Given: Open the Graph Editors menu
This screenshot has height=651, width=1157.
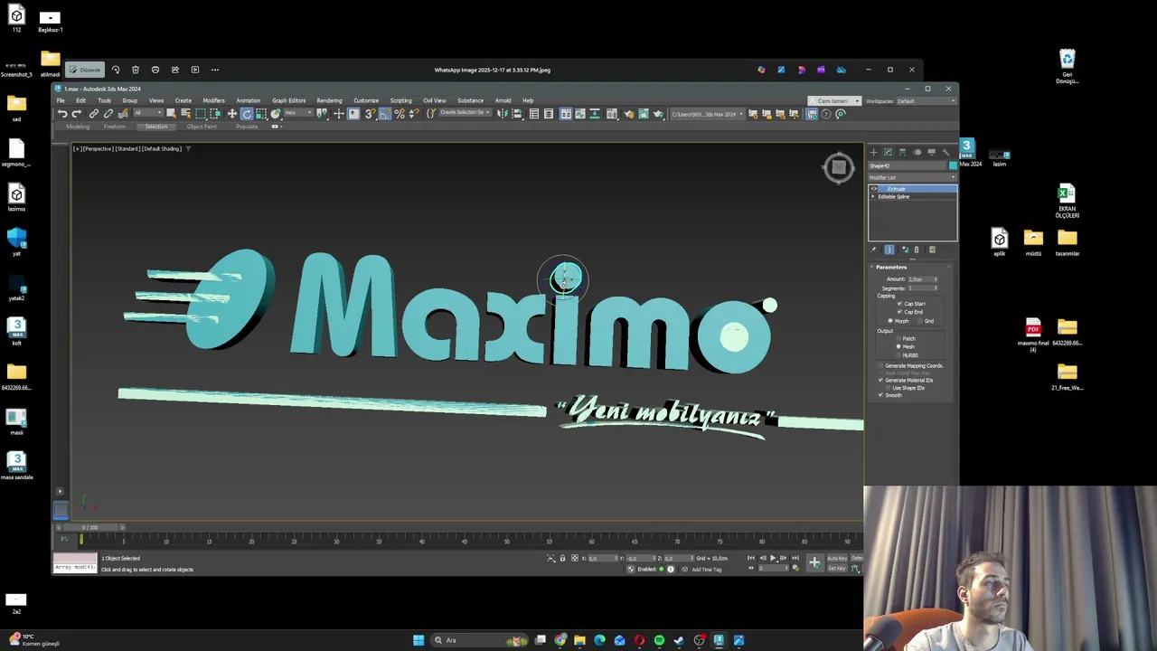Looking at the screenshot, I should coord(289,100).
